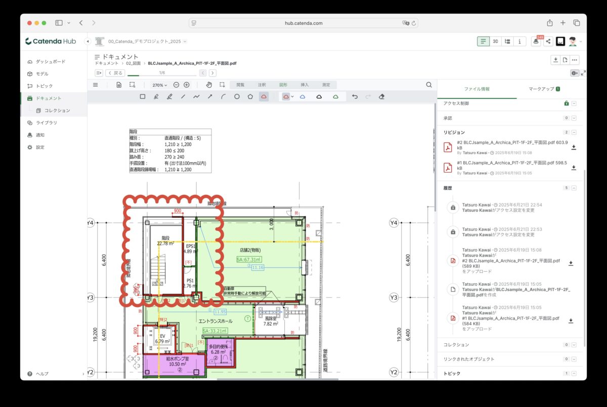This screenshot has width=607, height=407.
Task: Click the area-zoom dashed square magnifier tool
Action: click(132, 85)
